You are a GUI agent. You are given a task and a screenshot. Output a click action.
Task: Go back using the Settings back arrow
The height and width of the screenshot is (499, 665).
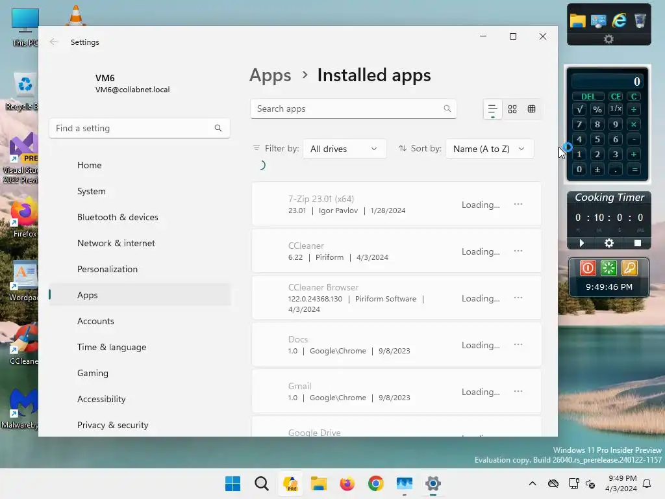pyautogui.click(x=53, y=42)
